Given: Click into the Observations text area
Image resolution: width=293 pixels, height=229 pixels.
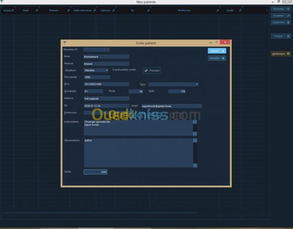Looking at the screenshot, I should click(138, 153).
